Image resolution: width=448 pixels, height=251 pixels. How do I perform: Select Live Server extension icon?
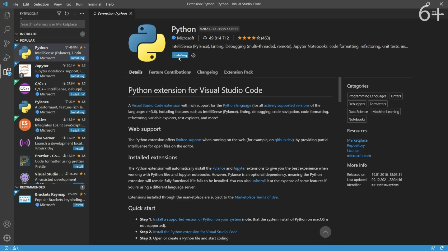point(25,143)
